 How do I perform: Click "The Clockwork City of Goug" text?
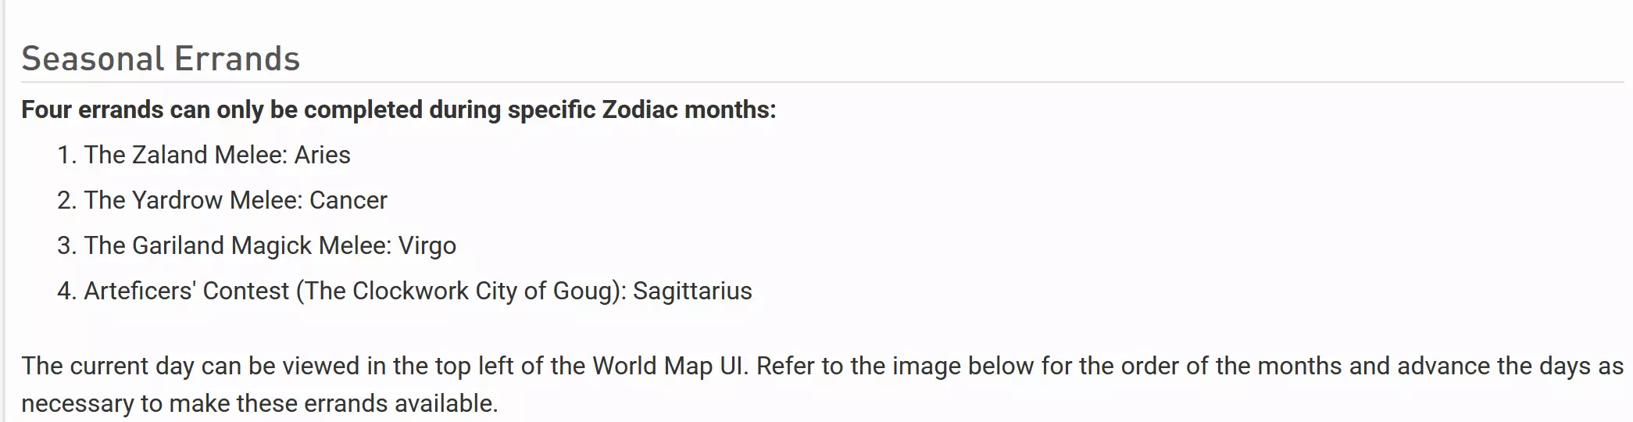(x=460, y=291)
